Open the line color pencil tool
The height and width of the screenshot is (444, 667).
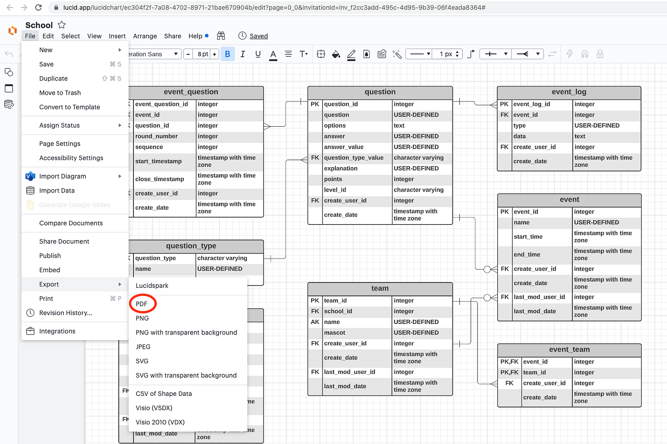click(351, 54)
